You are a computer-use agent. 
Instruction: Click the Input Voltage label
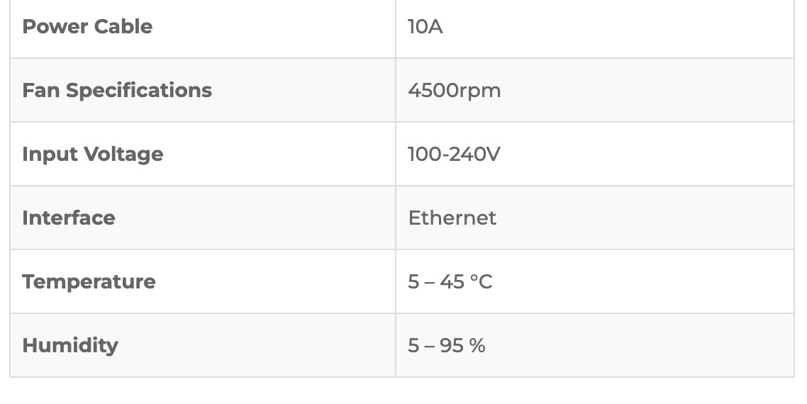pyautogui.click(x=93, y=155)
